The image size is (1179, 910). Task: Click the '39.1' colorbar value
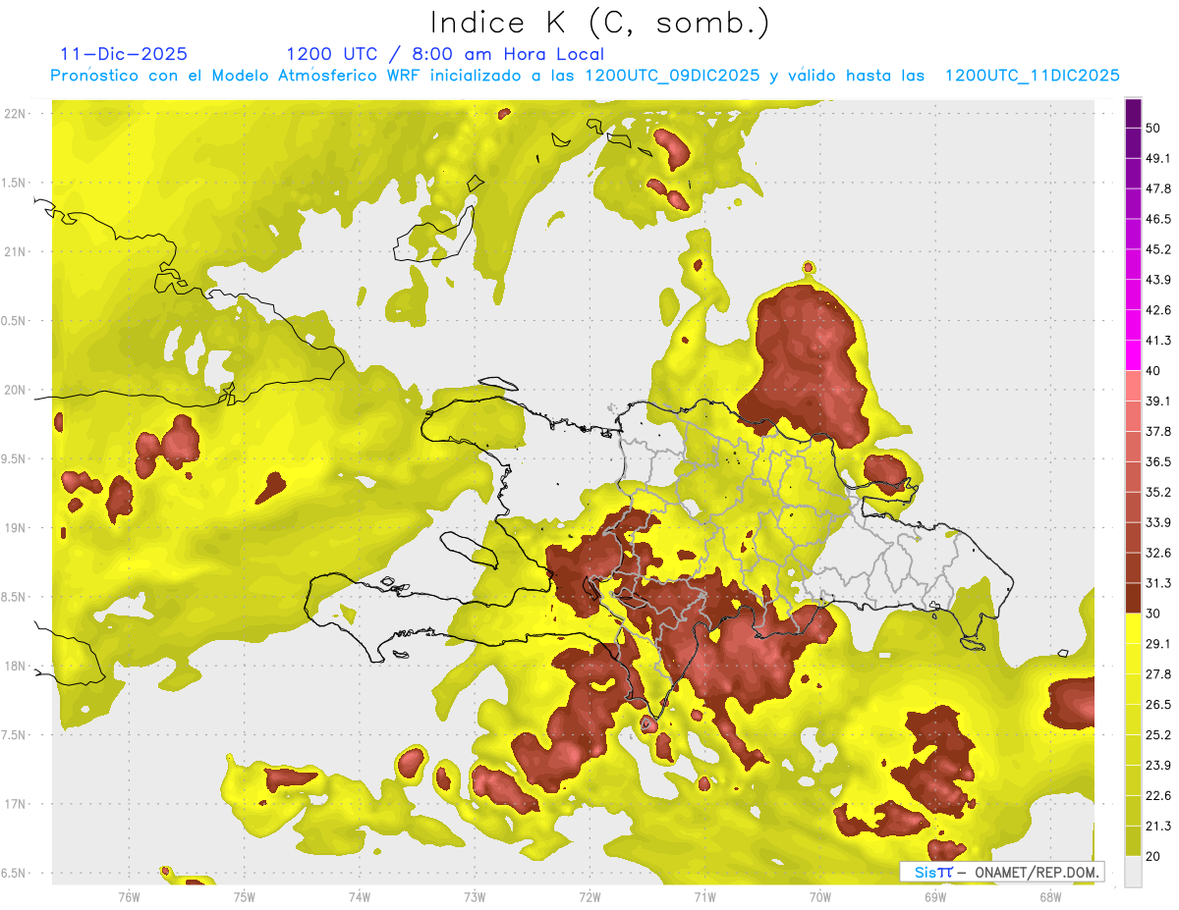[1158, 401]
